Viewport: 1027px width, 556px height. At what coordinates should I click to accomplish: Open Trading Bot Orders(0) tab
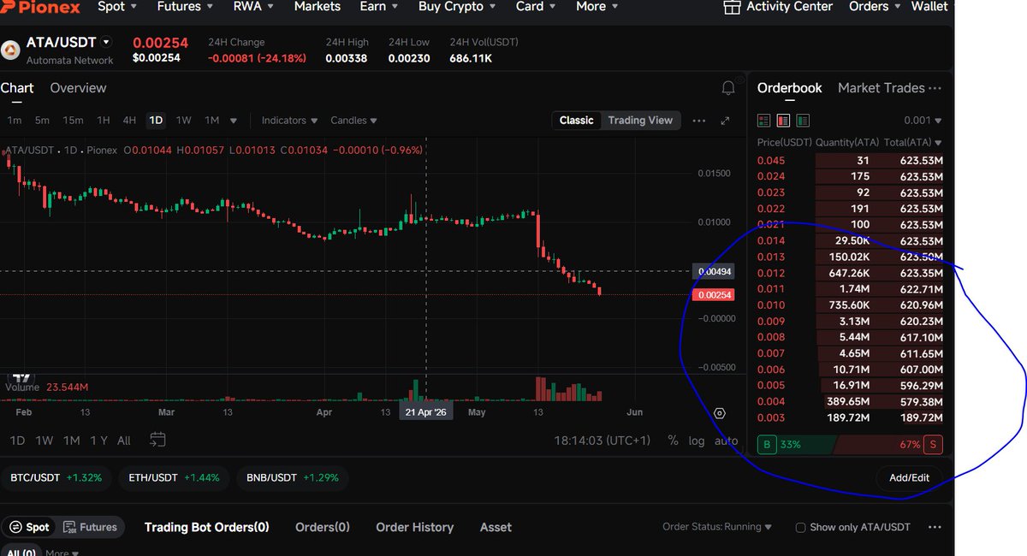pos(206,528)
